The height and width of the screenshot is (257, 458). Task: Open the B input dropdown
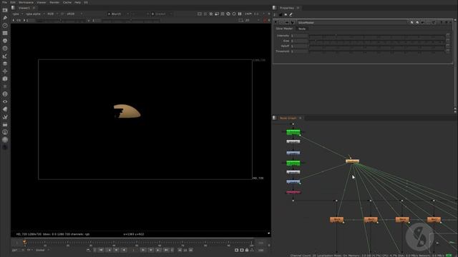point(161,14)
